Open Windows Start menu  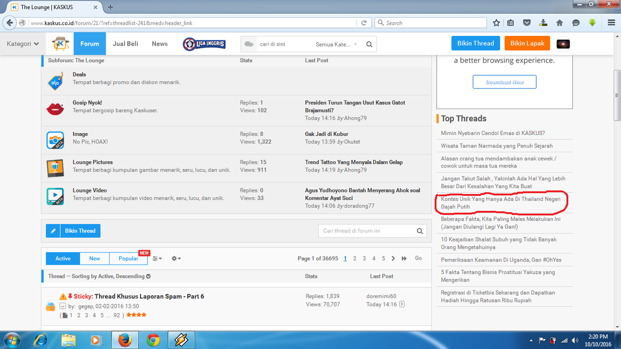tap(11, 340)
